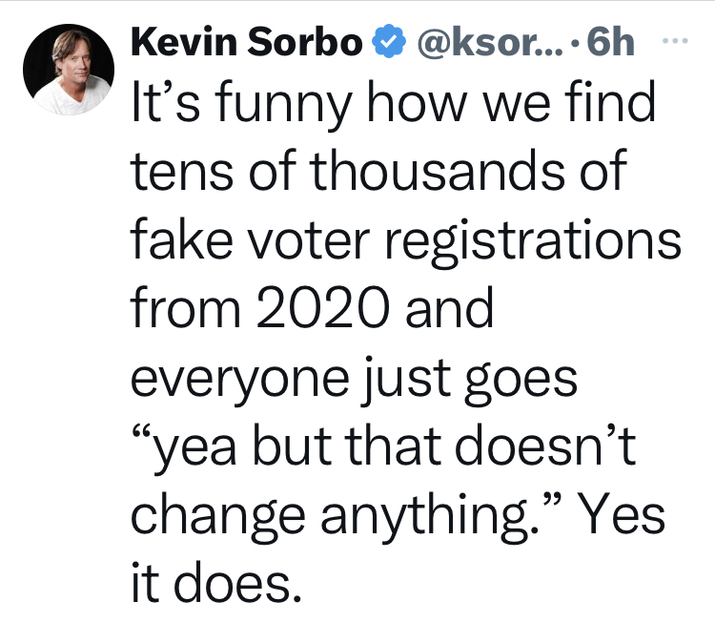715x622 pixels.
Task: Click the word "everyone" in the tweet
Action: [x=240, y=379]
